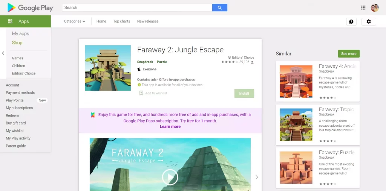Open the user profile avatar
The height and width of the screenshot is (191, 386).
[375, 8]
